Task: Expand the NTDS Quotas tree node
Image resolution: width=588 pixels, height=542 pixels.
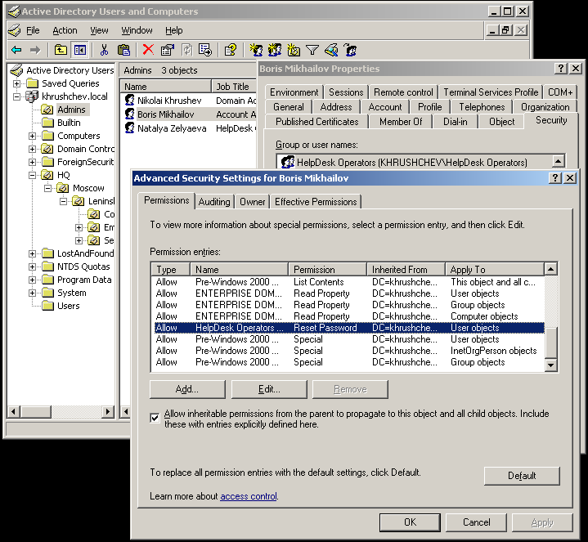Action: pos(32,267)
